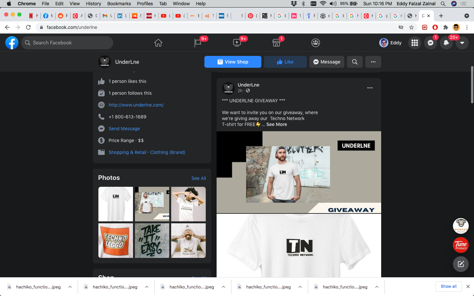474x296 pixels.
Task: Search within the UnderLne page
Action: pos(355,62)
